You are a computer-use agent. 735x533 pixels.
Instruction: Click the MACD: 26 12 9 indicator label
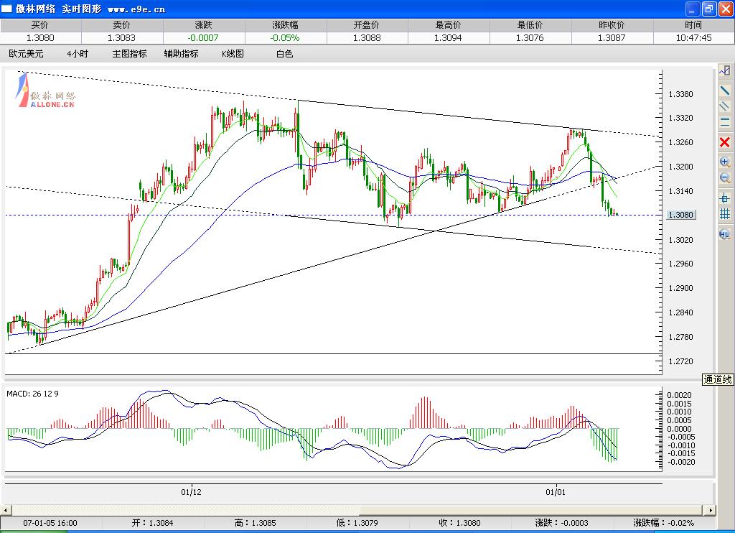coord(33,394)
